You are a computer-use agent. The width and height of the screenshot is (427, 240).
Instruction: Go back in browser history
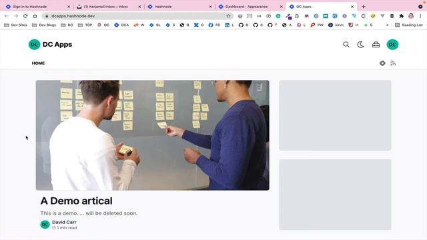click(7, 16)
